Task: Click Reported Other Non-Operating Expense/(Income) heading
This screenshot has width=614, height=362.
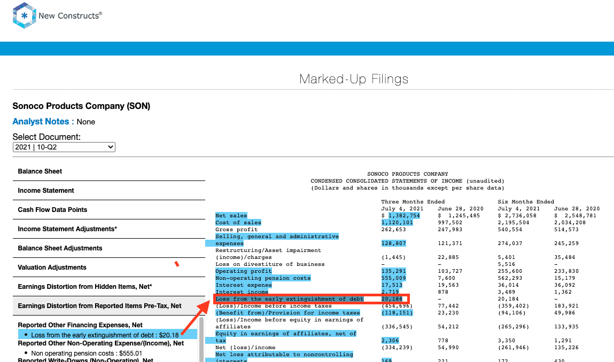Action: pos(101,343)
